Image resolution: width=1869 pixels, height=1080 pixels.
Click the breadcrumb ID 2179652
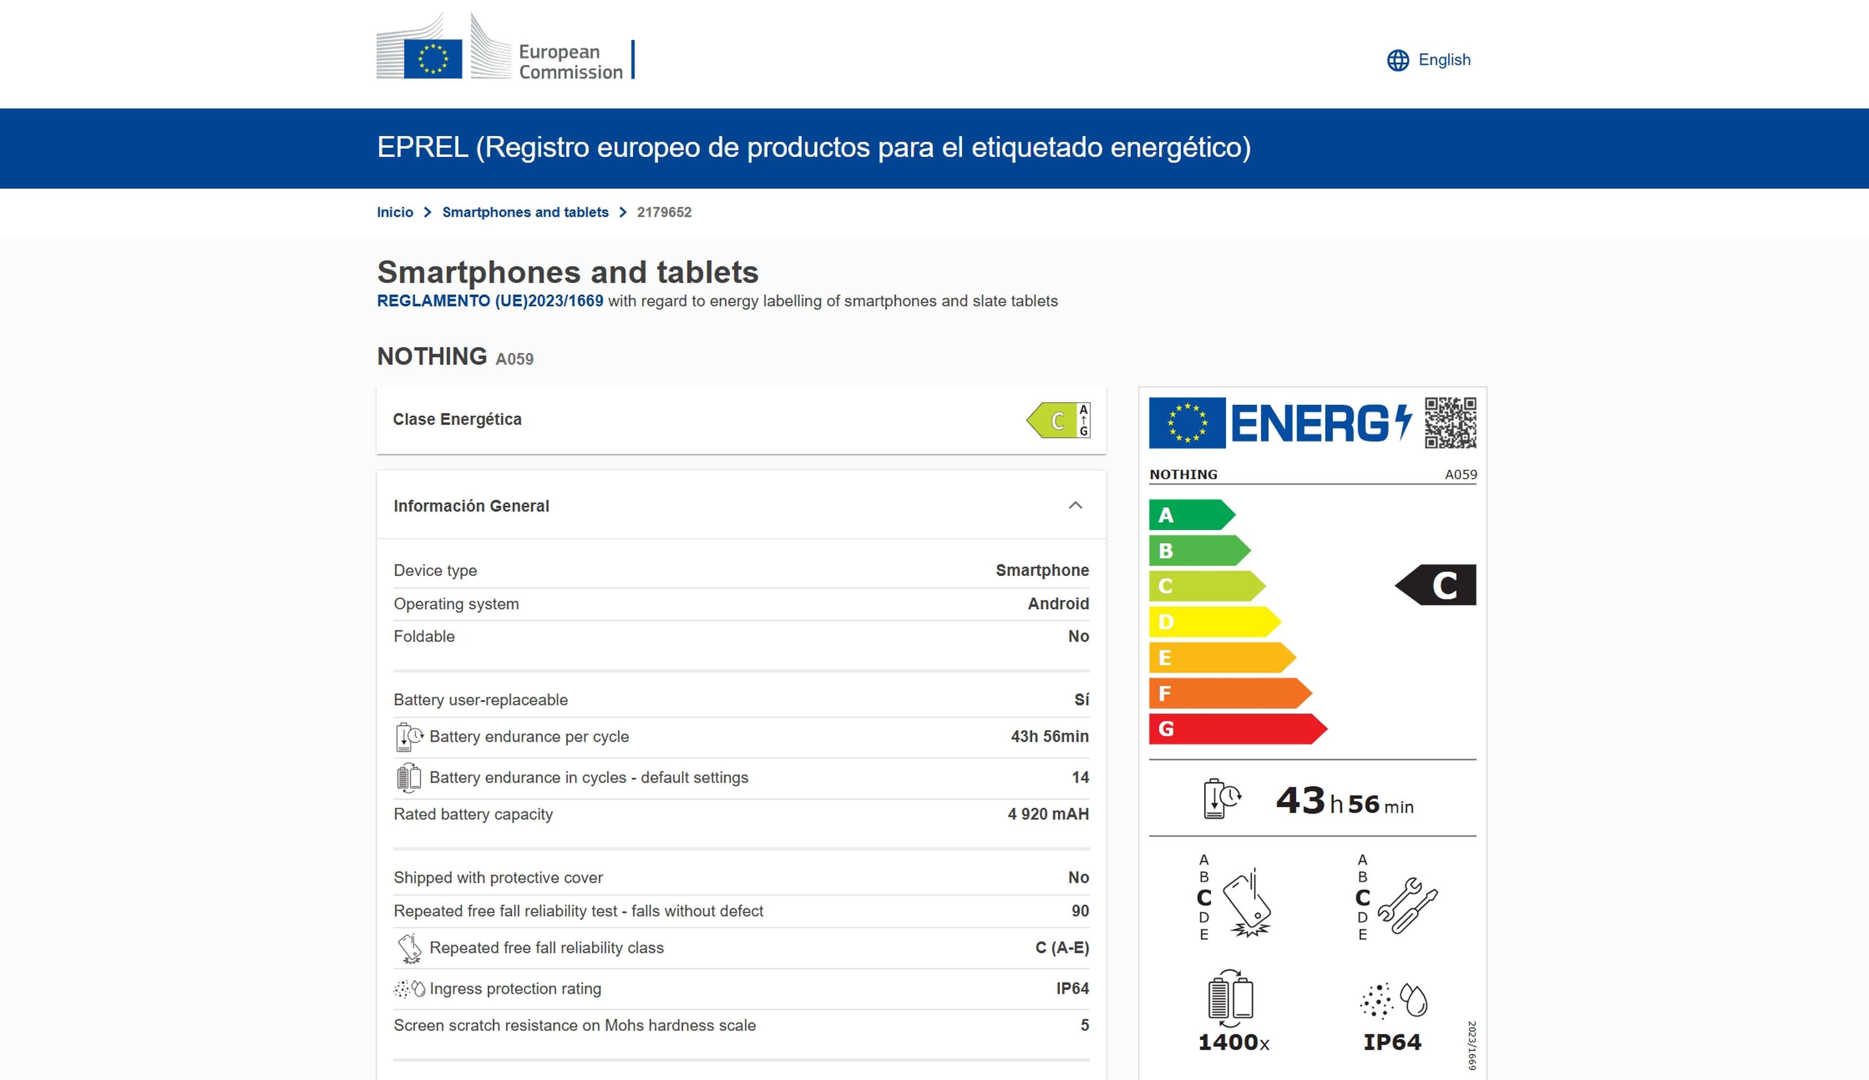[x=664, y=212]
